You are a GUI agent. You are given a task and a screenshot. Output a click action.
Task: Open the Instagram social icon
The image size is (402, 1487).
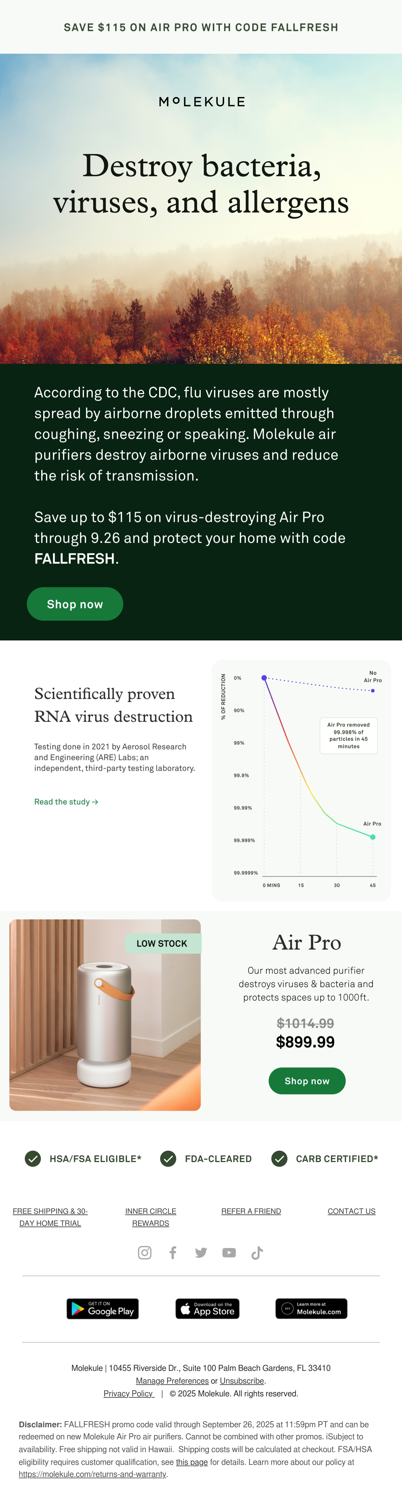pos(145,1252)
